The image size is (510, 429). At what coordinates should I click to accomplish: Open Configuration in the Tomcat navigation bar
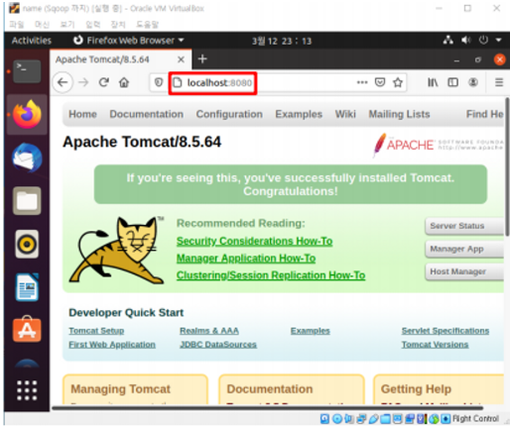click(x=229, y=114)
